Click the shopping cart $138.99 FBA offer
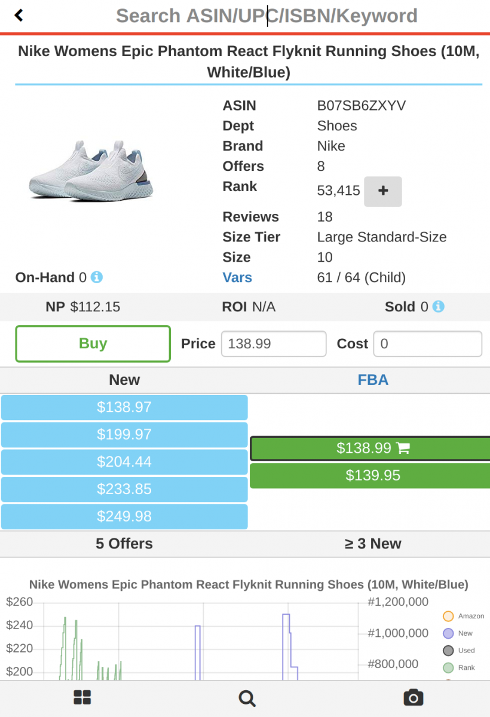Viewport: 490px width, 717px height. pyautogui.click(x=372, y=448)
